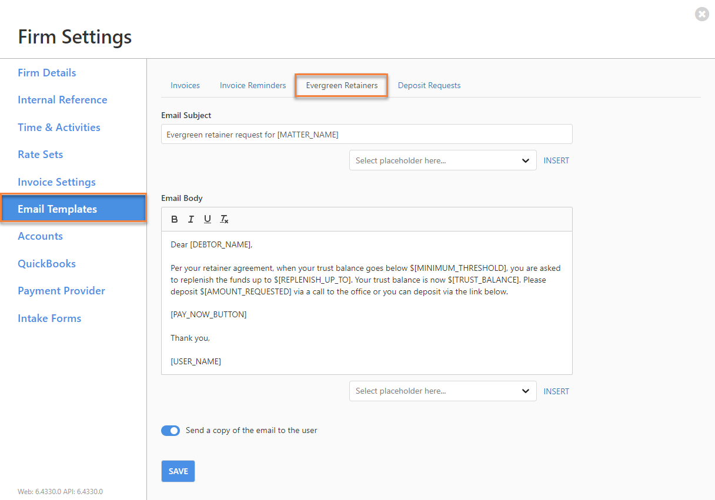The height and width of the screenshot is (500, 715).
Task: Go to Invoice Settings section
Action: 56,182
